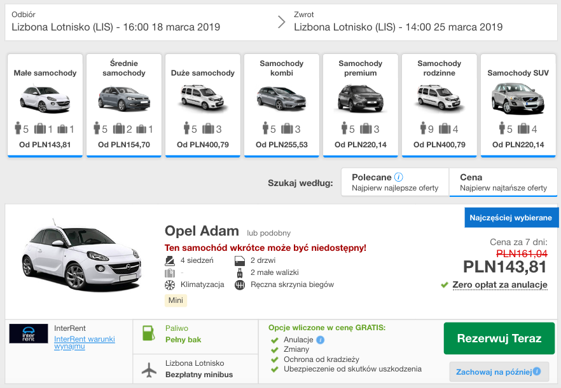This screenshot has height=388, width=561.
Task: Click the airplane icon for Lizbona Lotnisko
Action: pyautogui.click(x=149, y=370)
